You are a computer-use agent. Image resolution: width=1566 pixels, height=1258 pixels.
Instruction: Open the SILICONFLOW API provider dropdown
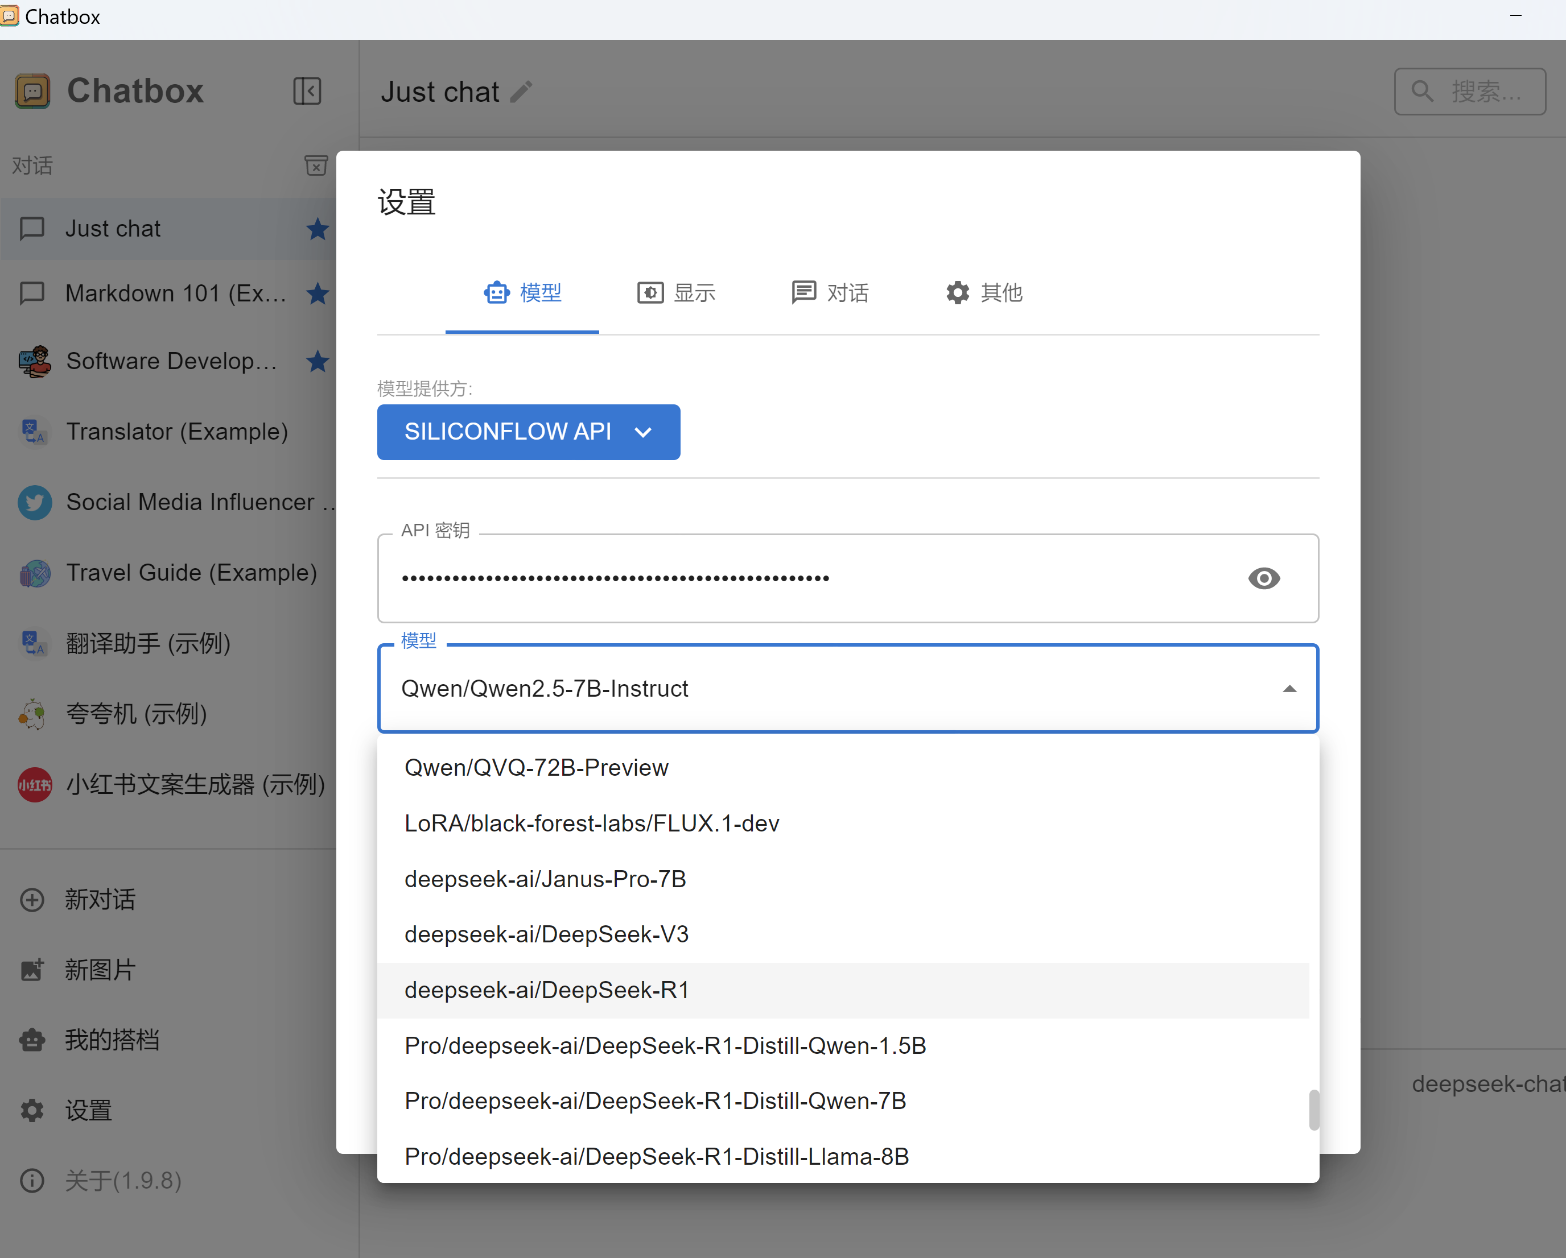pyautogui.click(x=528, y=432)
